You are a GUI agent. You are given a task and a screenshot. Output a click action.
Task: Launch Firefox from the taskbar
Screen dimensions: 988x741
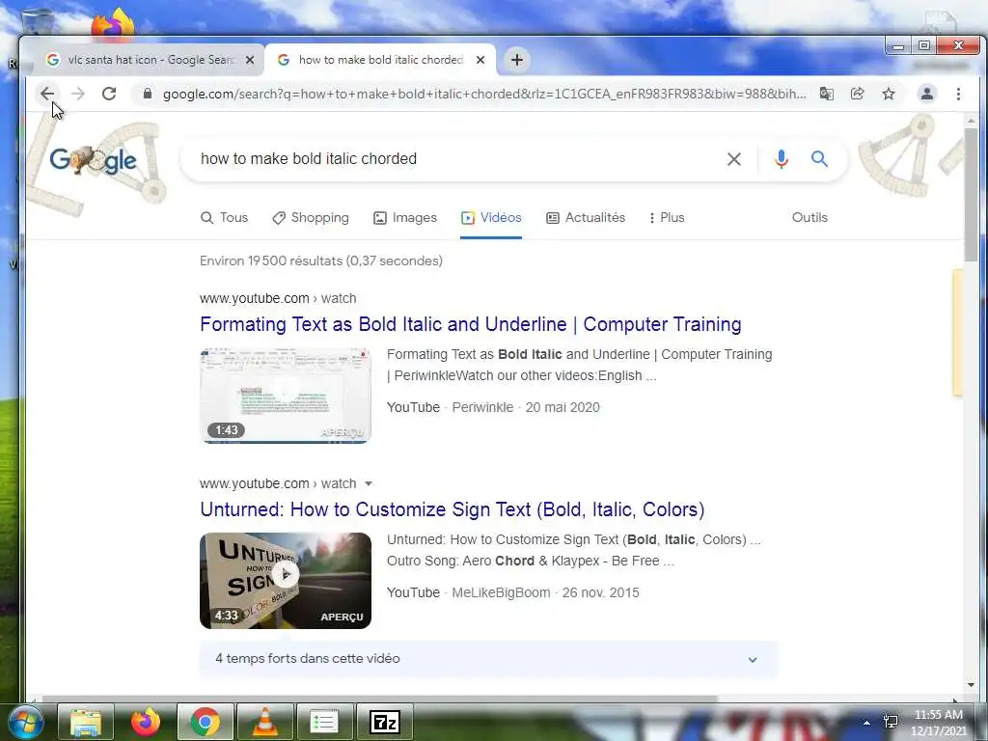146,722
